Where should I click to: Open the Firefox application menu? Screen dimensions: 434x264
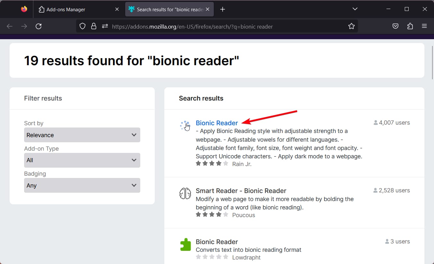(x=424, y=26)
